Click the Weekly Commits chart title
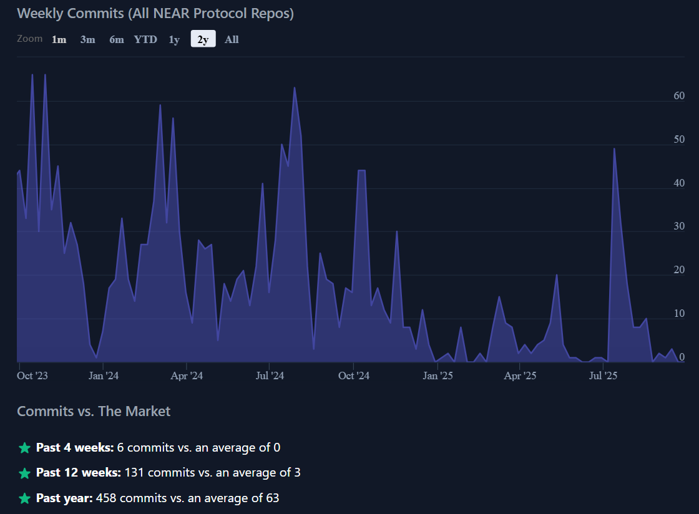The height and width of the screenshot is (514, 699). 155,13
